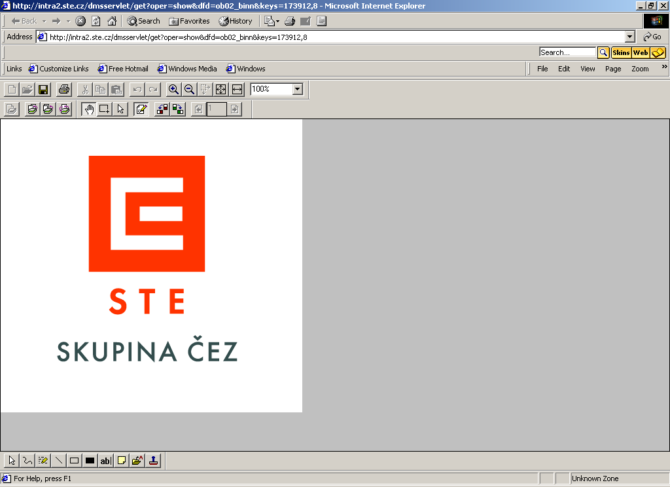Open the Favorites pane
This screenshot has height=487, width=670.
pyautogui.click(x=189, y=21)
